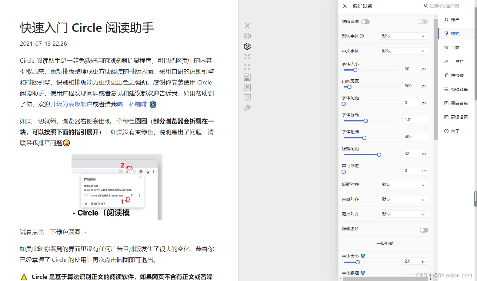Viewport: 477px width, 281px height.
Task: Click the 主题 shirt icon
Action: tap(446, 48)
